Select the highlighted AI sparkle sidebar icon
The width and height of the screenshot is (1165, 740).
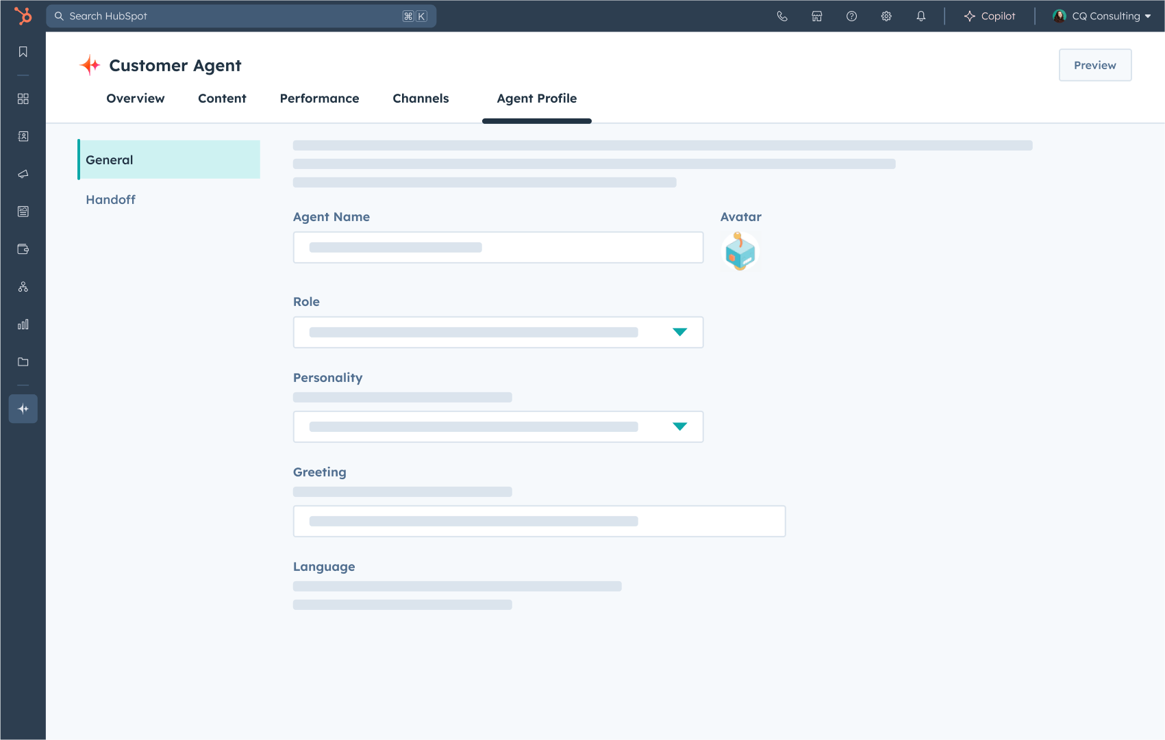[x=23, y=409]
